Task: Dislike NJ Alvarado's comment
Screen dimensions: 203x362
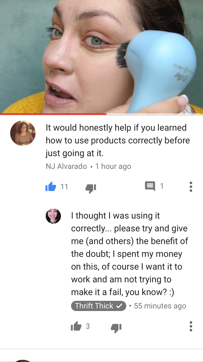Action: [91, 188]
